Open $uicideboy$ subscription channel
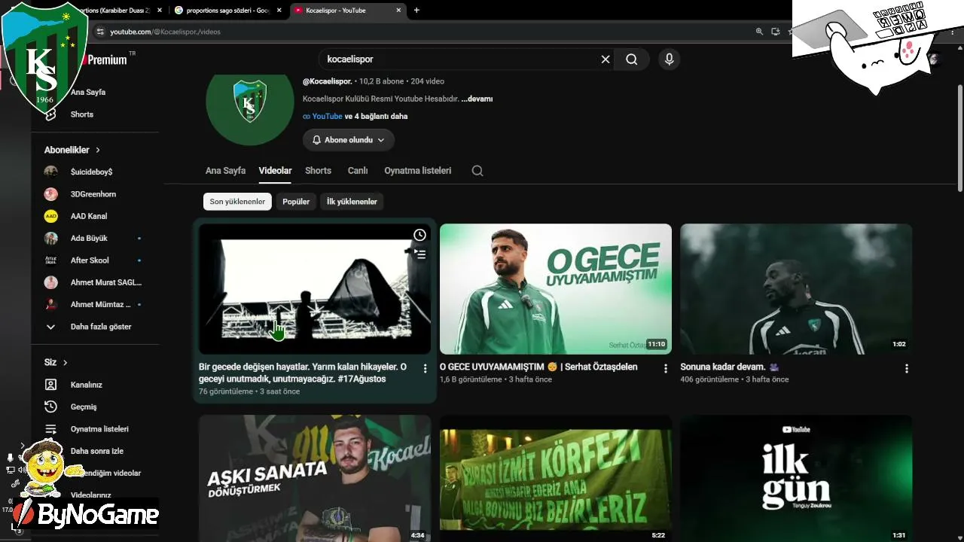 tap(91, 172)
